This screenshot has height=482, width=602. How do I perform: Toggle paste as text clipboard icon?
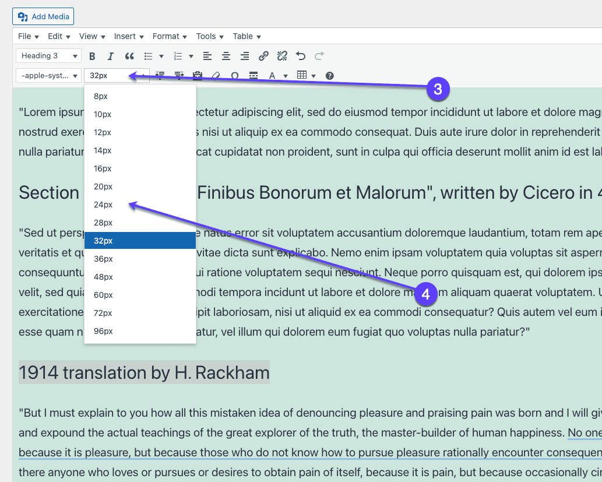click(x=198, y=76)
